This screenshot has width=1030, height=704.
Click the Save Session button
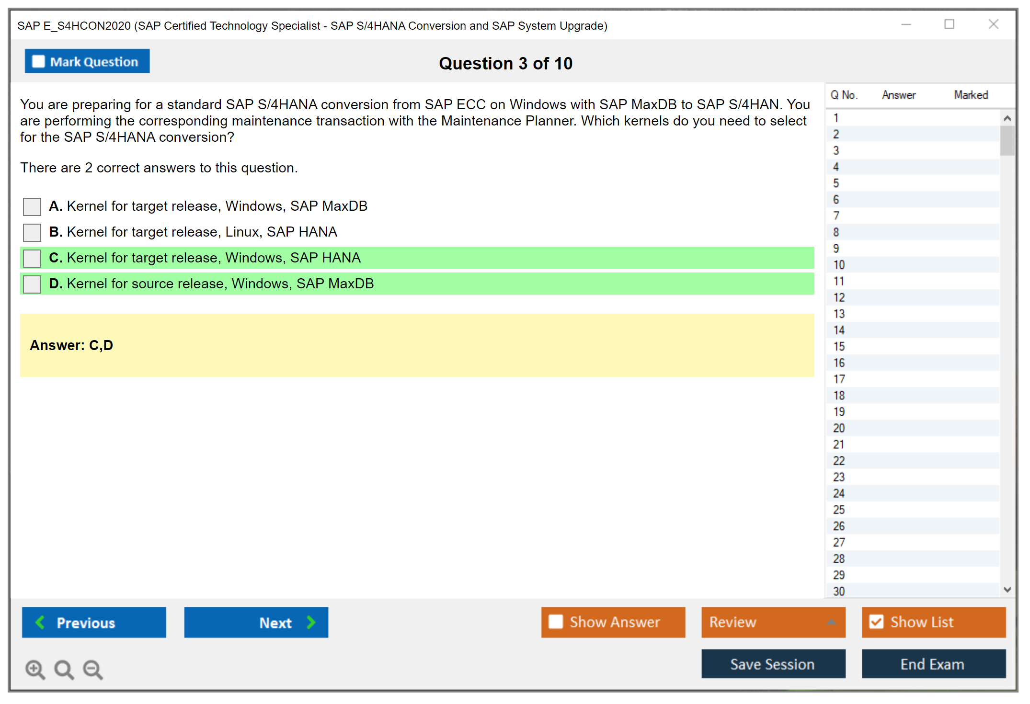(773, 664)
